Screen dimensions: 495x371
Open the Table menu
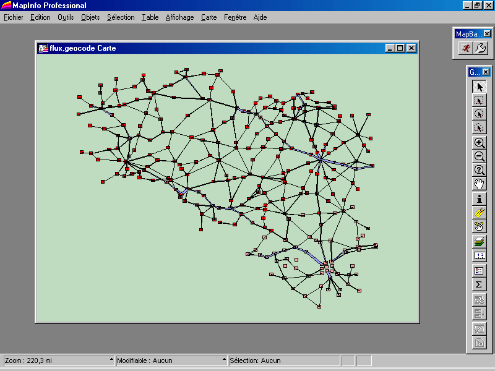point(150,17)
